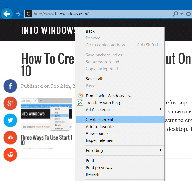Image resolution: width=192 pixels, height=181 pixels.
Task: Share on StumbleUpon round button
Action: coord(10,137)
